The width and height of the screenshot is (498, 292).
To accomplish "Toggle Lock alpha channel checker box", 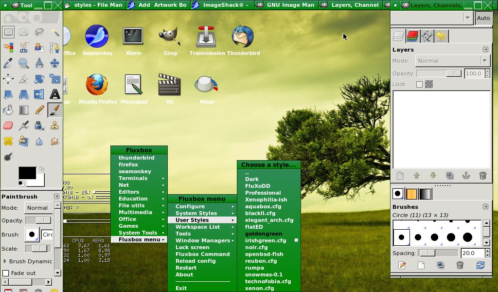I will click(x=429, y=84).
